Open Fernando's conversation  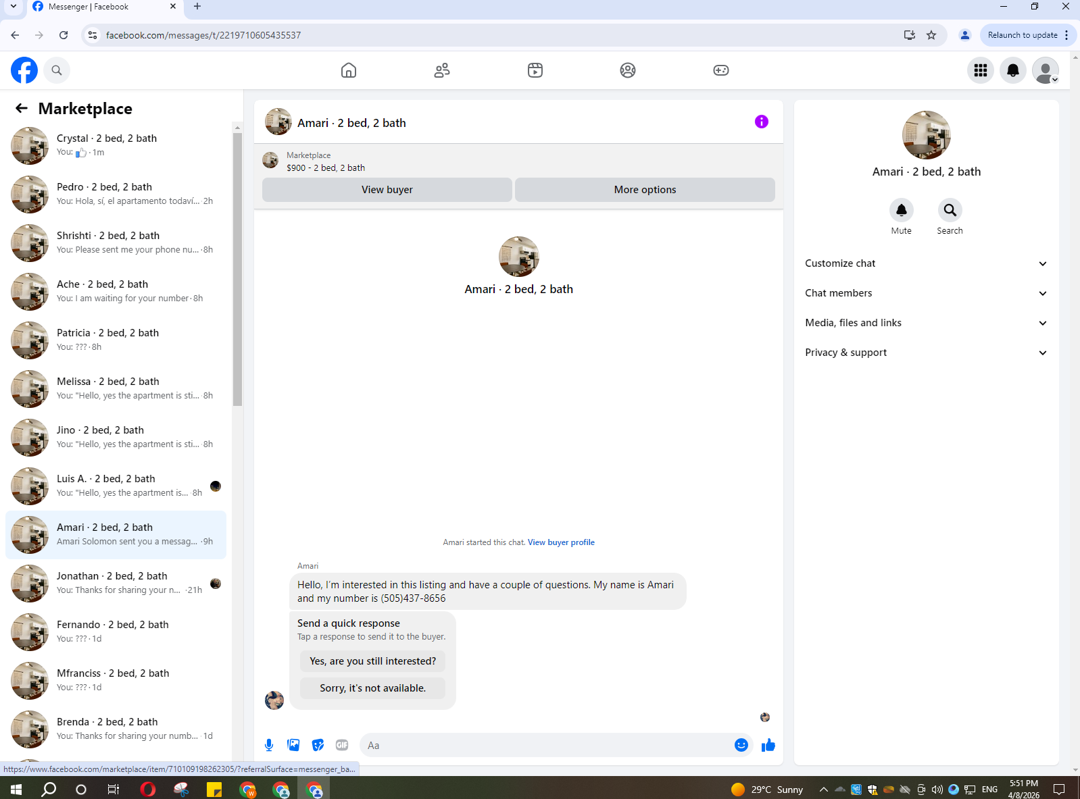(x=116, y=632)
